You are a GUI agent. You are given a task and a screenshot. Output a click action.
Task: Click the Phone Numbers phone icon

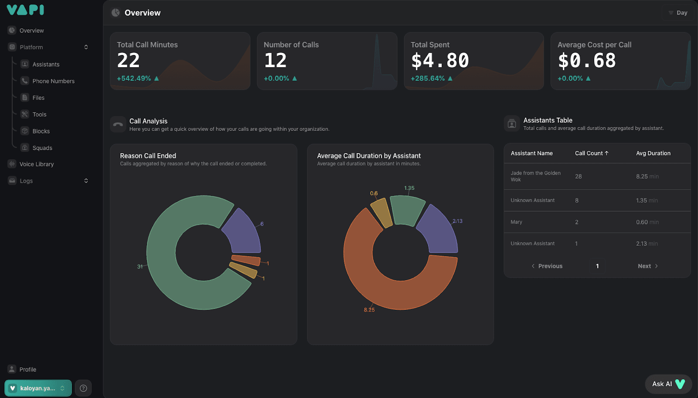pos(25,81)
